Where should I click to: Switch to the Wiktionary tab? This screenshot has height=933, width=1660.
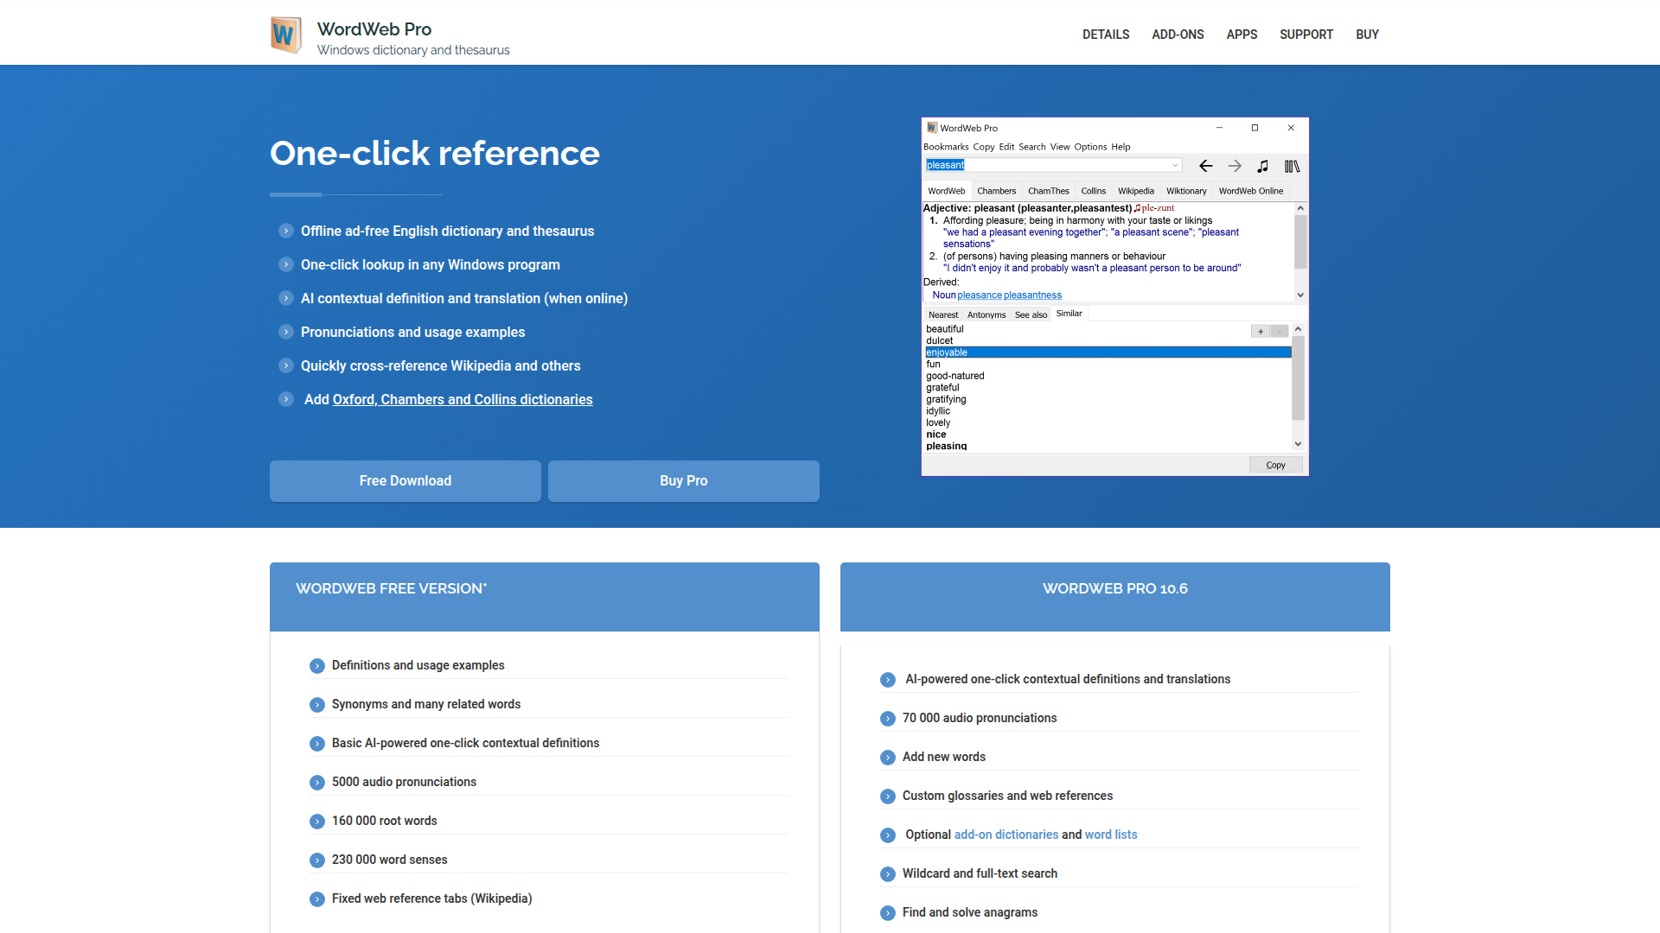tap(1186, 191)
